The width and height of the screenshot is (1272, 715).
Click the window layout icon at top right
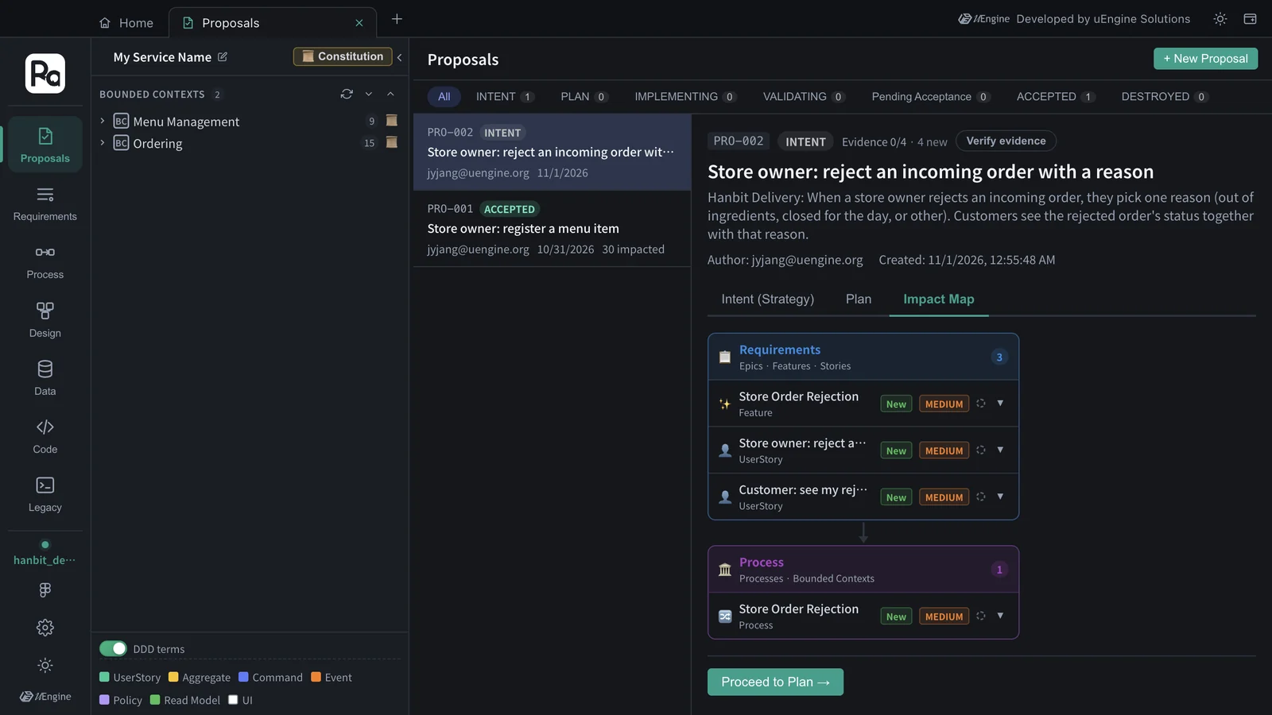(1250, 19)
